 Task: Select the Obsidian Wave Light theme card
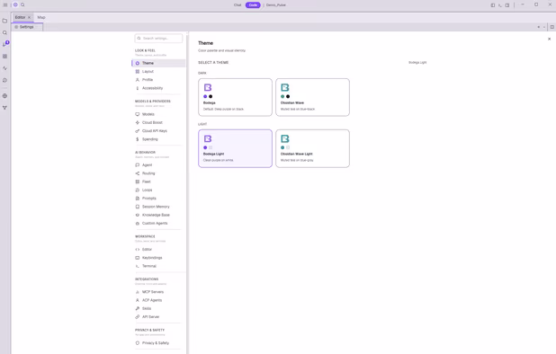coord(312,148)
